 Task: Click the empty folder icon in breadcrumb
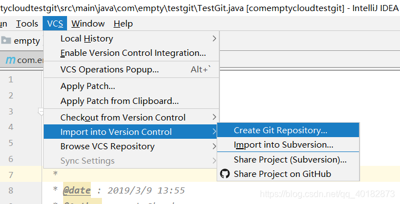[6, 40]
